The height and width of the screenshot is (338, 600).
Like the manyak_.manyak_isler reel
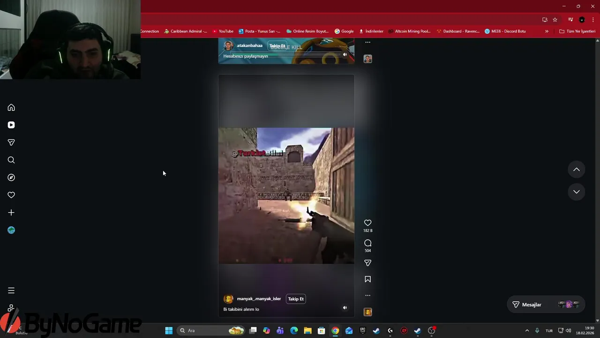pos(367,223)
